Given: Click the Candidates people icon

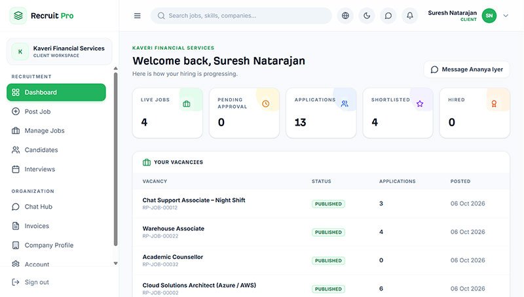Looking at the screenshot, I should point(16,150).
